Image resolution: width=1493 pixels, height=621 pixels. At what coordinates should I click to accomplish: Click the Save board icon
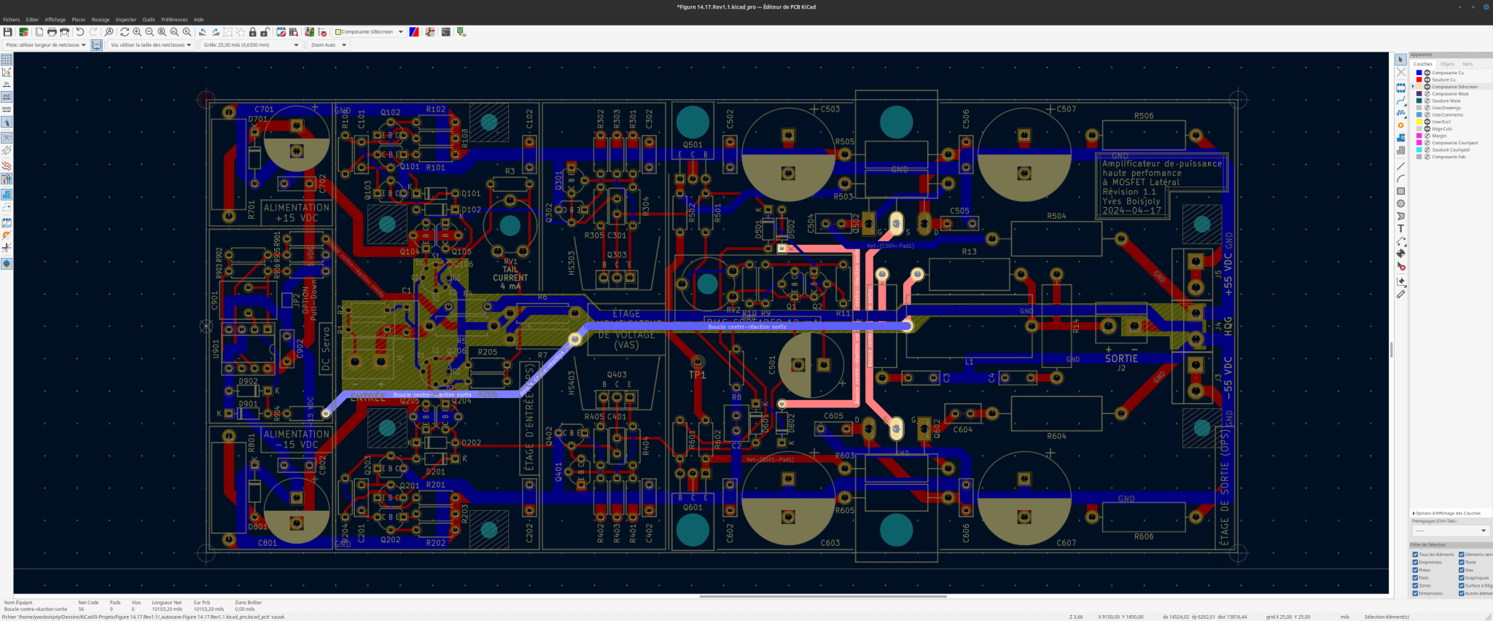[x=8, y=32]
